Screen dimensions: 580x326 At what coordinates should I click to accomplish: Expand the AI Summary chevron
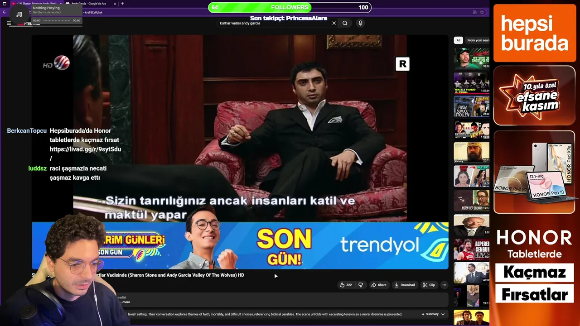click(x=443, y=314)
